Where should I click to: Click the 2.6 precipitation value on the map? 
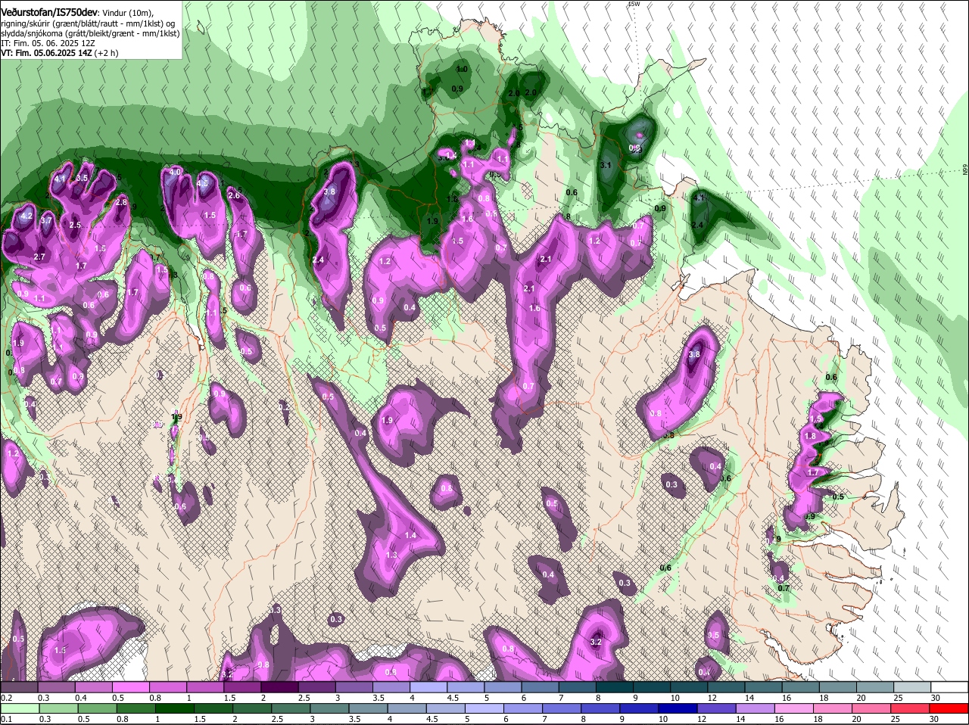tap(234, 196)
